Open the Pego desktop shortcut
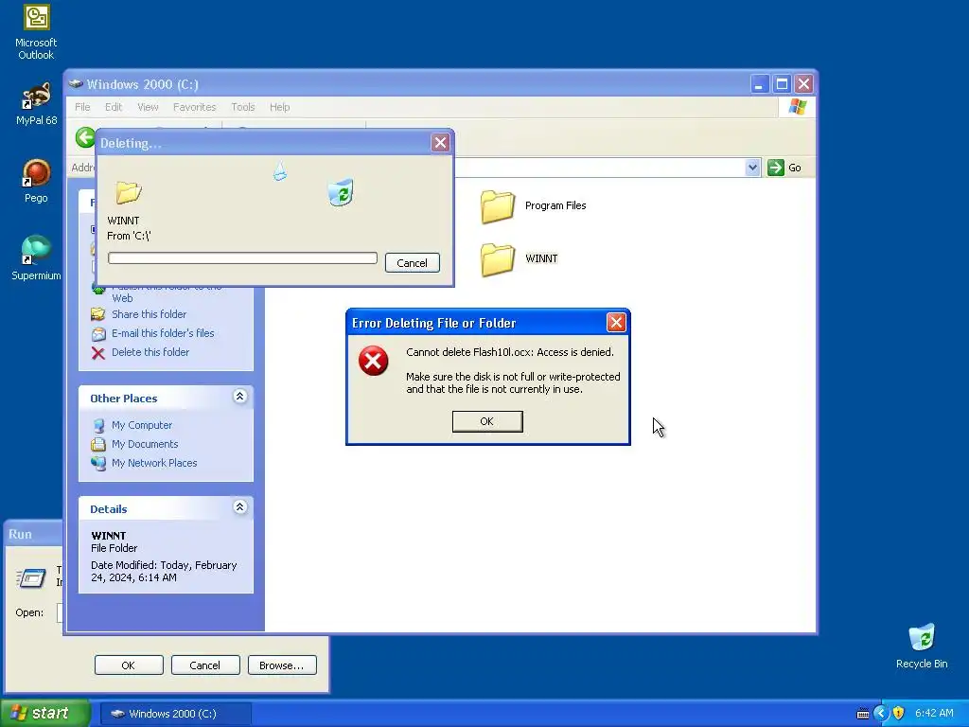Image resolution: width=969 pixels, height=727 pixels. (x=36, y=181)
